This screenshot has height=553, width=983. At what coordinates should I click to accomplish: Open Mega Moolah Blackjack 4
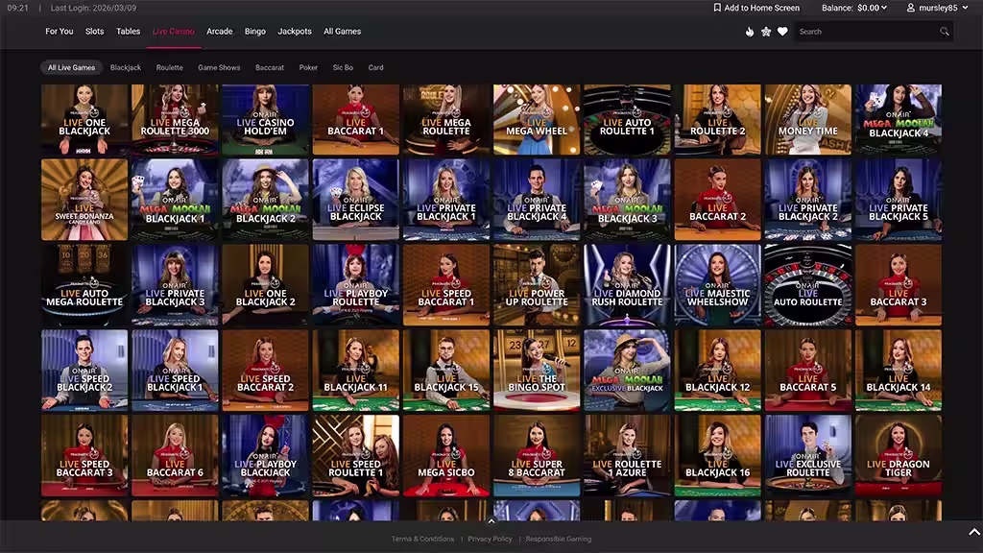tap(899, 120)
